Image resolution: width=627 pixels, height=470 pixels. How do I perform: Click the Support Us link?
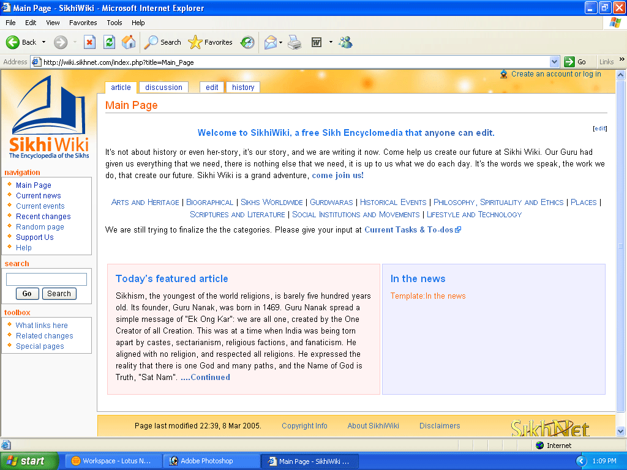tap(35, 237)
